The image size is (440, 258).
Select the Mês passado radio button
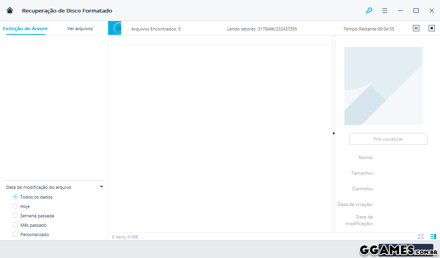(x=15, y=225)
